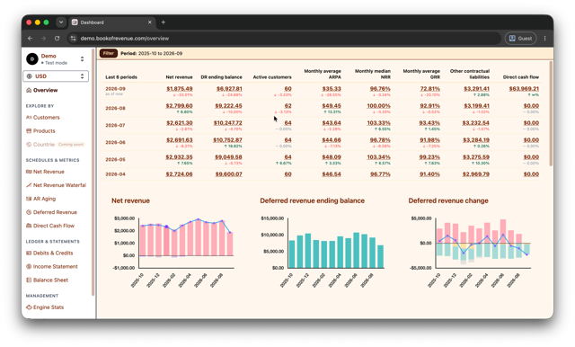Click the Net Revenue Waterfall chart icon
The image size is (575, 347).
point(29,185)
